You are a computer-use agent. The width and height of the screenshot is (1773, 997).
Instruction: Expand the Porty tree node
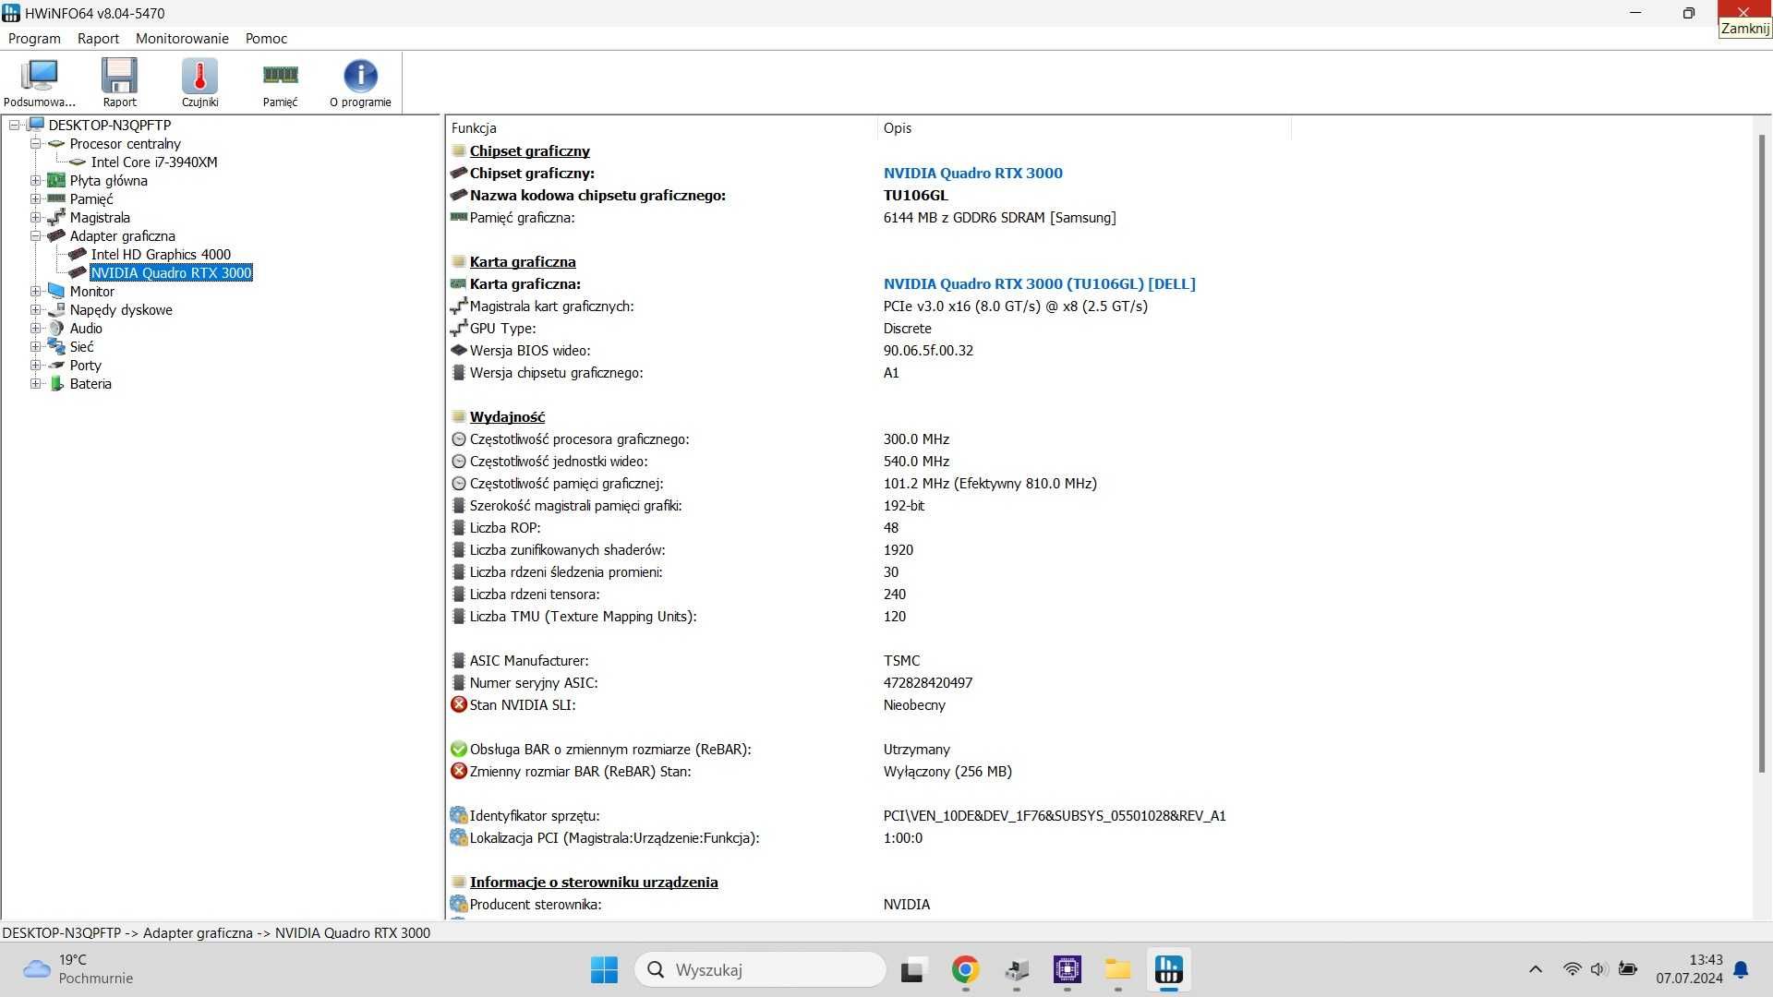35,365
